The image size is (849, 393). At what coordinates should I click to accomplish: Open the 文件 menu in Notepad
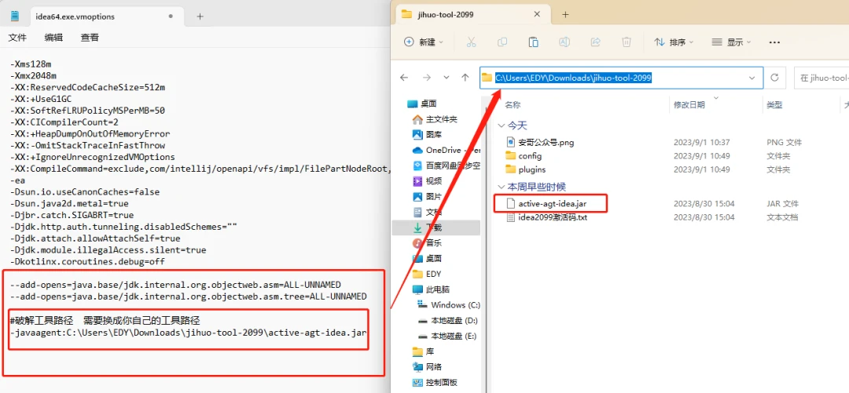click(17, 38)
